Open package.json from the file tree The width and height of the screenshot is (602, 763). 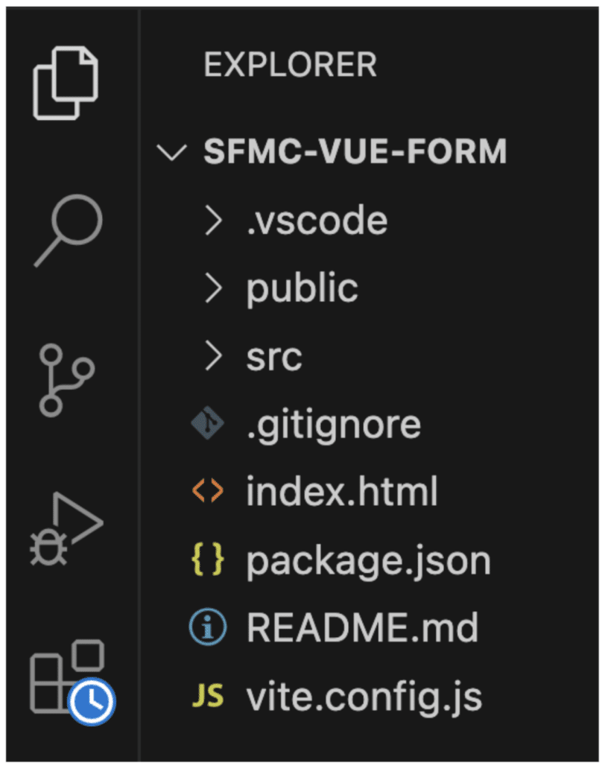(x=368, y=559)
